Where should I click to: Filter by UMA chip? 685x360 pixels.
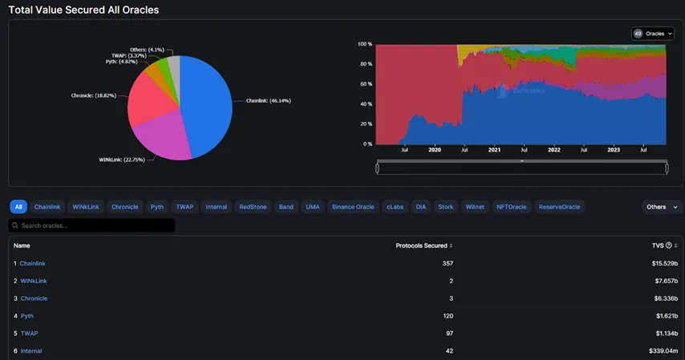point(312,207)
